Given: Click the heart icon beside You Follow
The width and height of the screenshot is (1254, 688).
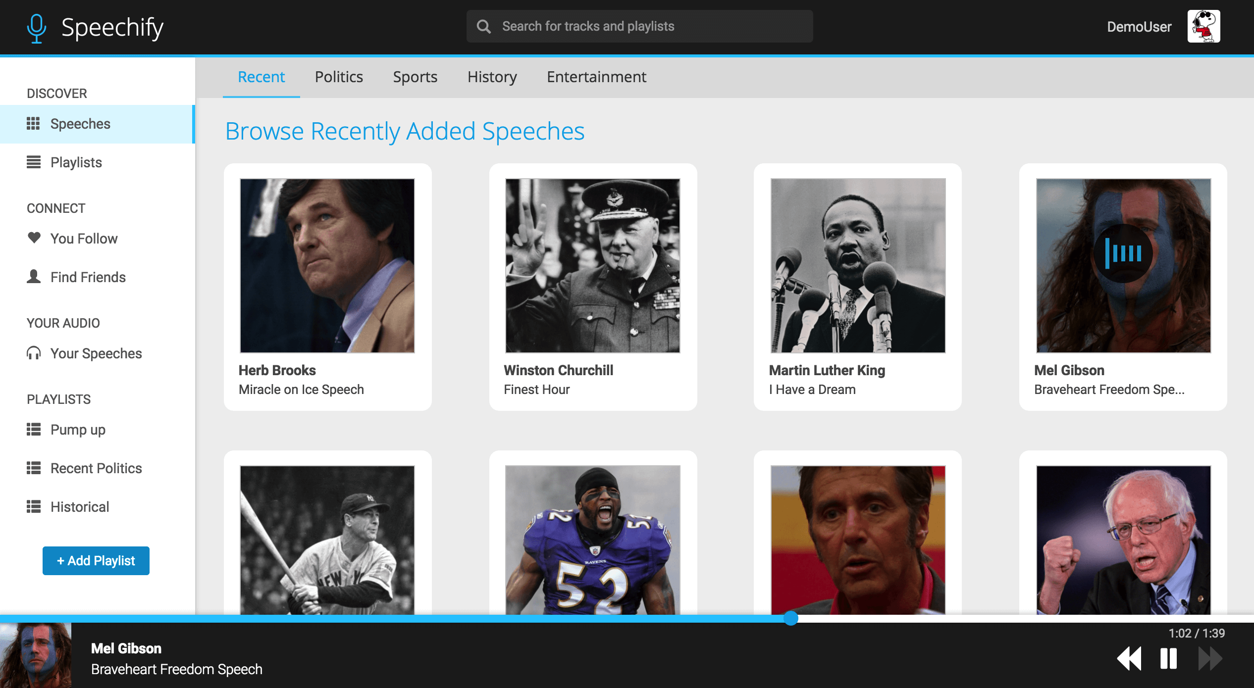Looking at the screenshot, I should [34, 238].
